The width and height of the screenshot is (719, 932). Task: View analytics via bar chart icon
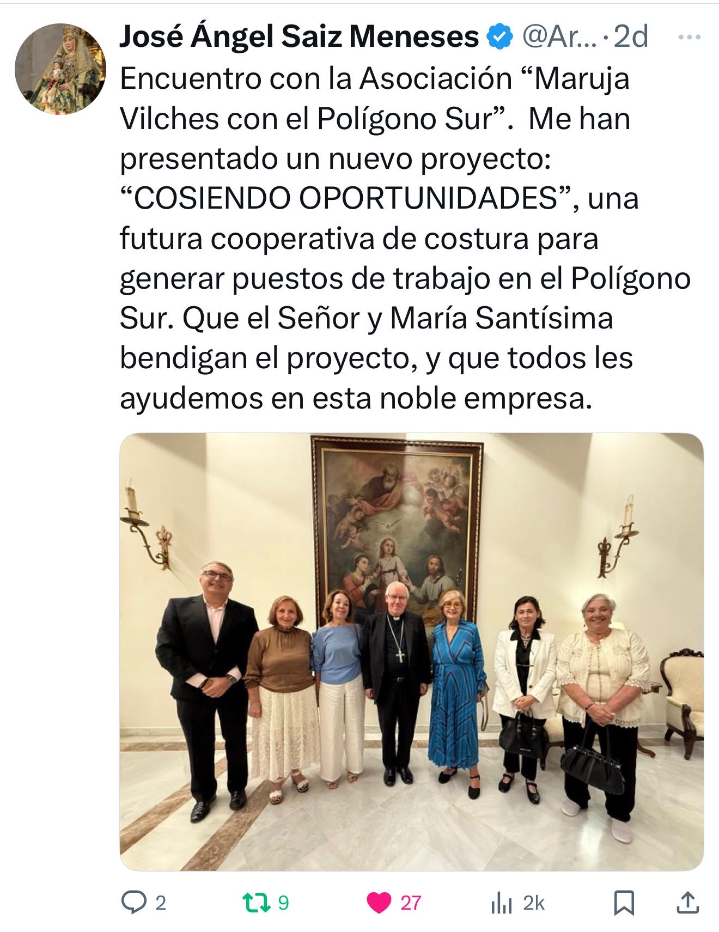pyautogui.click(x=501, y=903)
